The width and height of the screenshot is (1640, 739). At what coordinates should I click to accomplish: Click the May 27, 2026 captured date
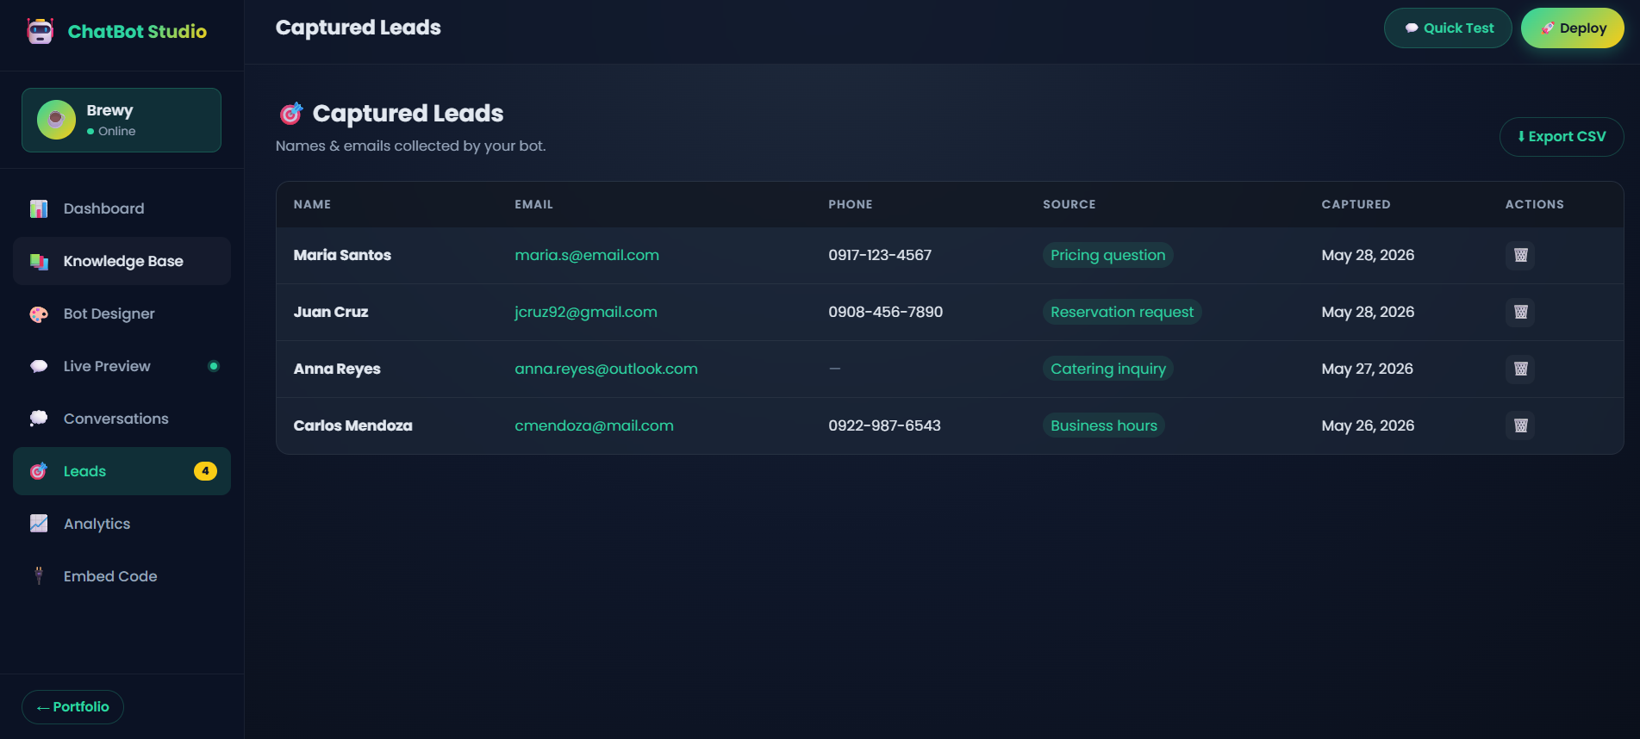1367,369
